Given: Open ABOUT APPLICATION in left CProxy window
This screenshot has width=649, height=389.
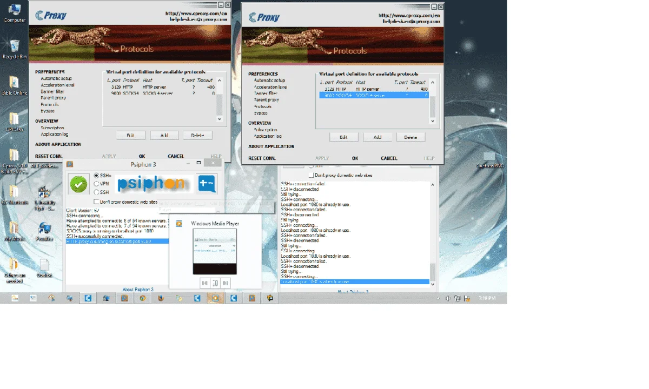Looking at the screenshot, I should (58, 144).
